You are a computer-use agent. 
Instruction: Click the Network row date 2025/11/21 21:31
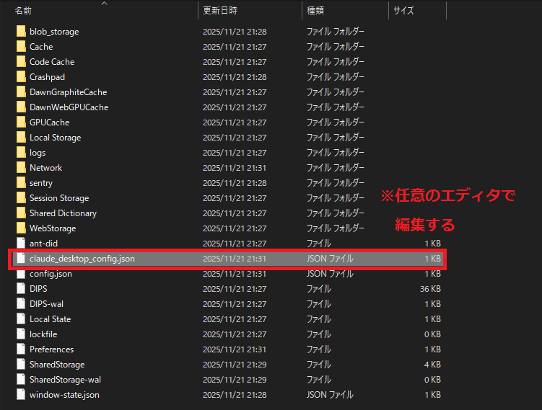click(x=235, y=168)
